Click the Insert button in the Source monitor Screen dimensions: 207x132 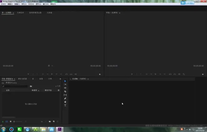tap(66, 74)
